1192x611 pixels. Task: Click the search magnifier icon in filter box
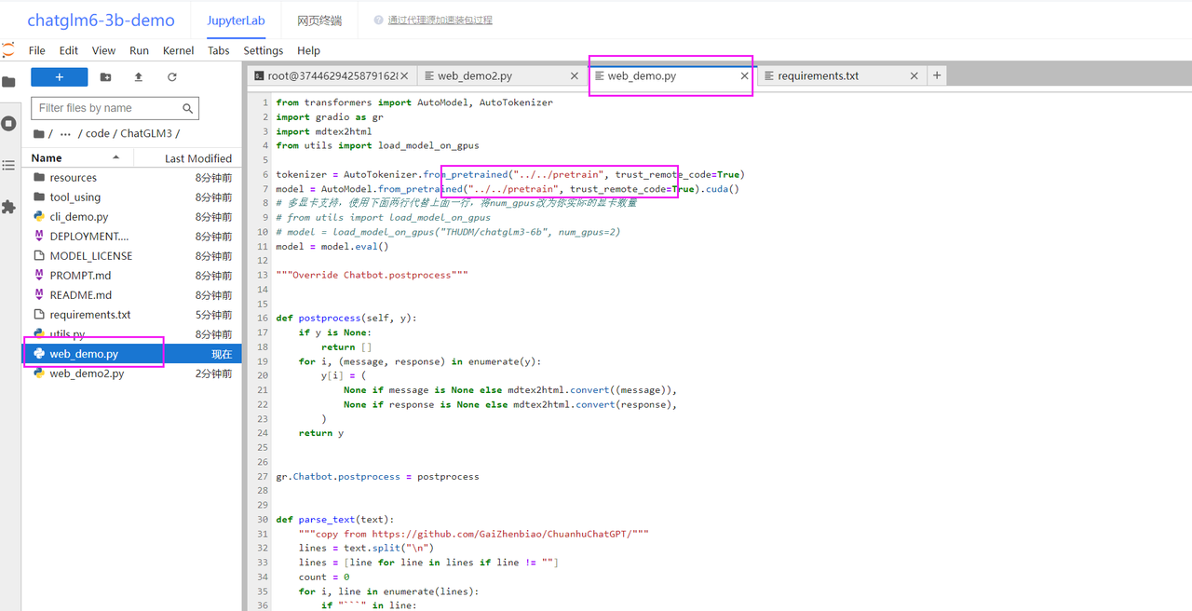pyautogui.click(x=188, y=108)
